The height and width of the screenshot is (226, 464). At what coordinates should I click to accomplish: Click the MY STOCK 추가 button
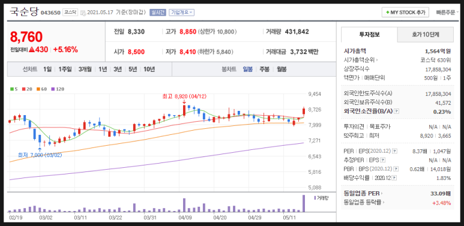click(405, 13)
